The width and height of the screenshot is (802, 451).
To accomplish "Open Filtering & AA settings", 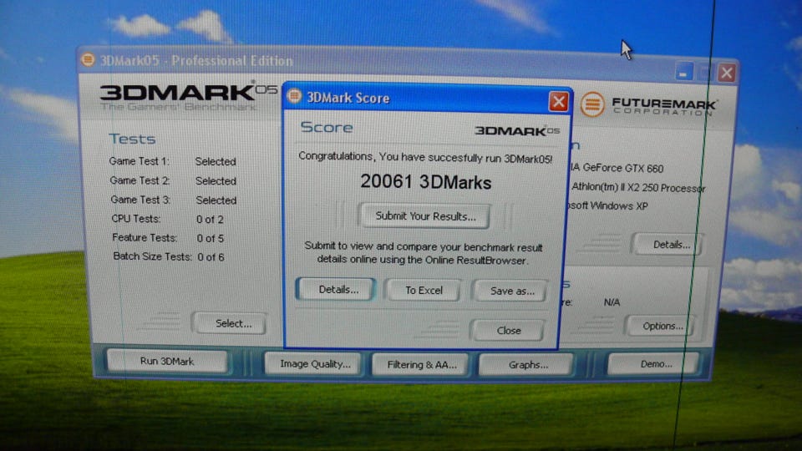I will pos(421,365).
